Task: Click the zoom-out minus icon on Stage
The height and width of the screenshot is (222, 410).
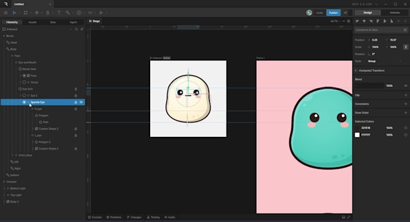Action: pos(344,21)
